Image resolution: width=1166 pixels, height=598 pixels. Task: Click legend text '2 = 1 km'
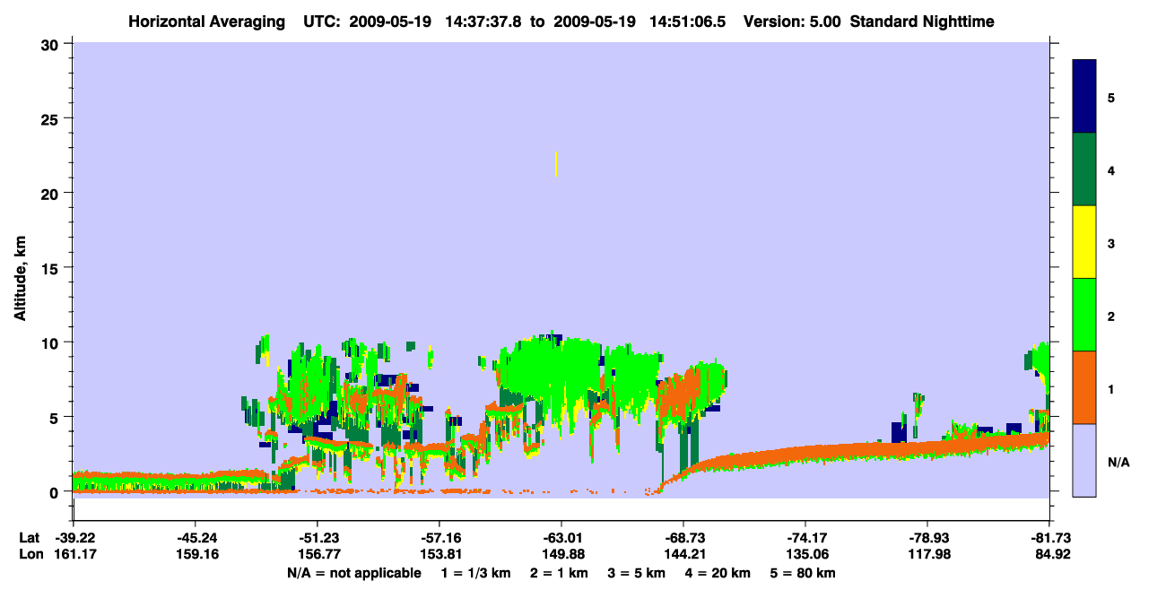tap(559, 573)
